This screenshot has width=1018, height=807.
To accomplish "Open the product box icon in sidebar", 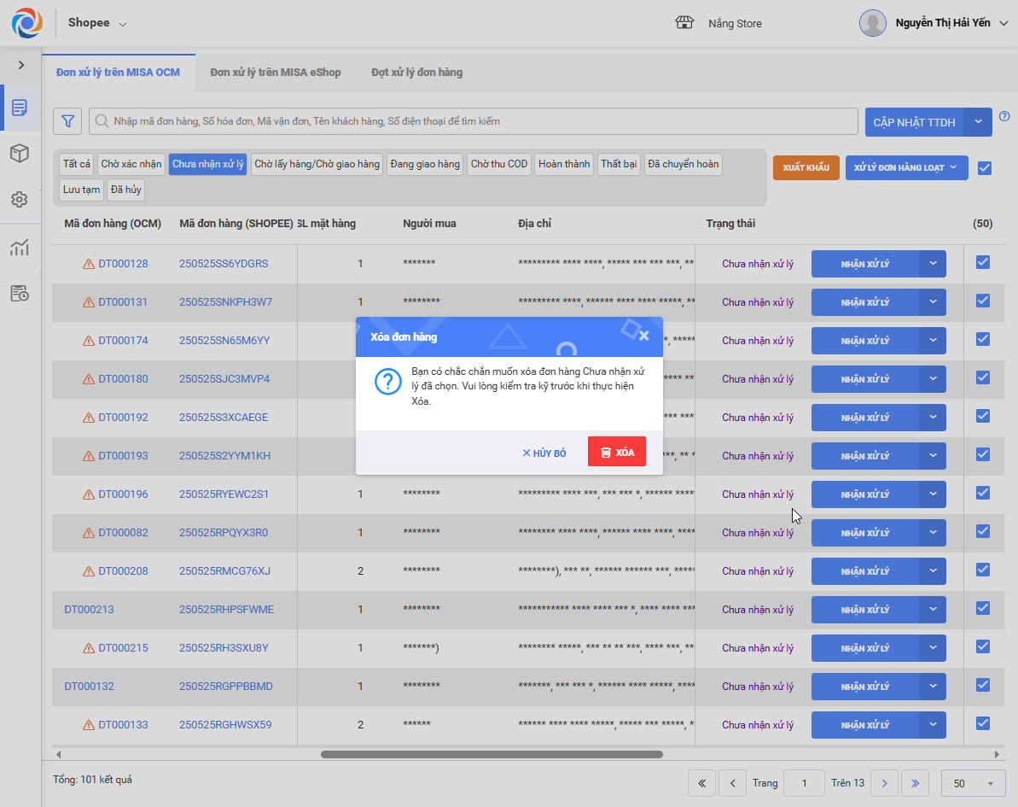I will [20, 154].
